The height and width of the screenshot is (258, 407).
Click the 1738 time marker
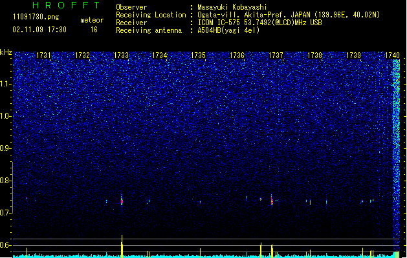tap(314, 55)
